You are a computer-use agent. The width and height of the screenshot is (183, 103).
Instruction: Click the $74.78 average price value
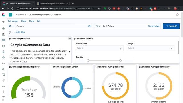coord(116,85)
